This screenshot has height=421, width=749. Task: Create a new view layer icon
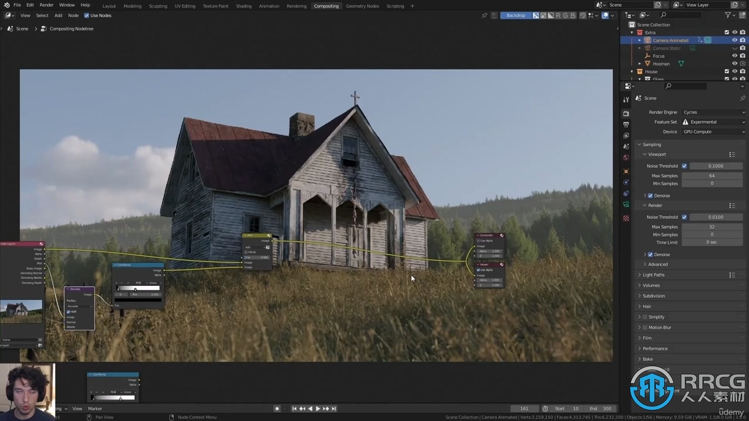pyautogui.click(x=736, y=5)
